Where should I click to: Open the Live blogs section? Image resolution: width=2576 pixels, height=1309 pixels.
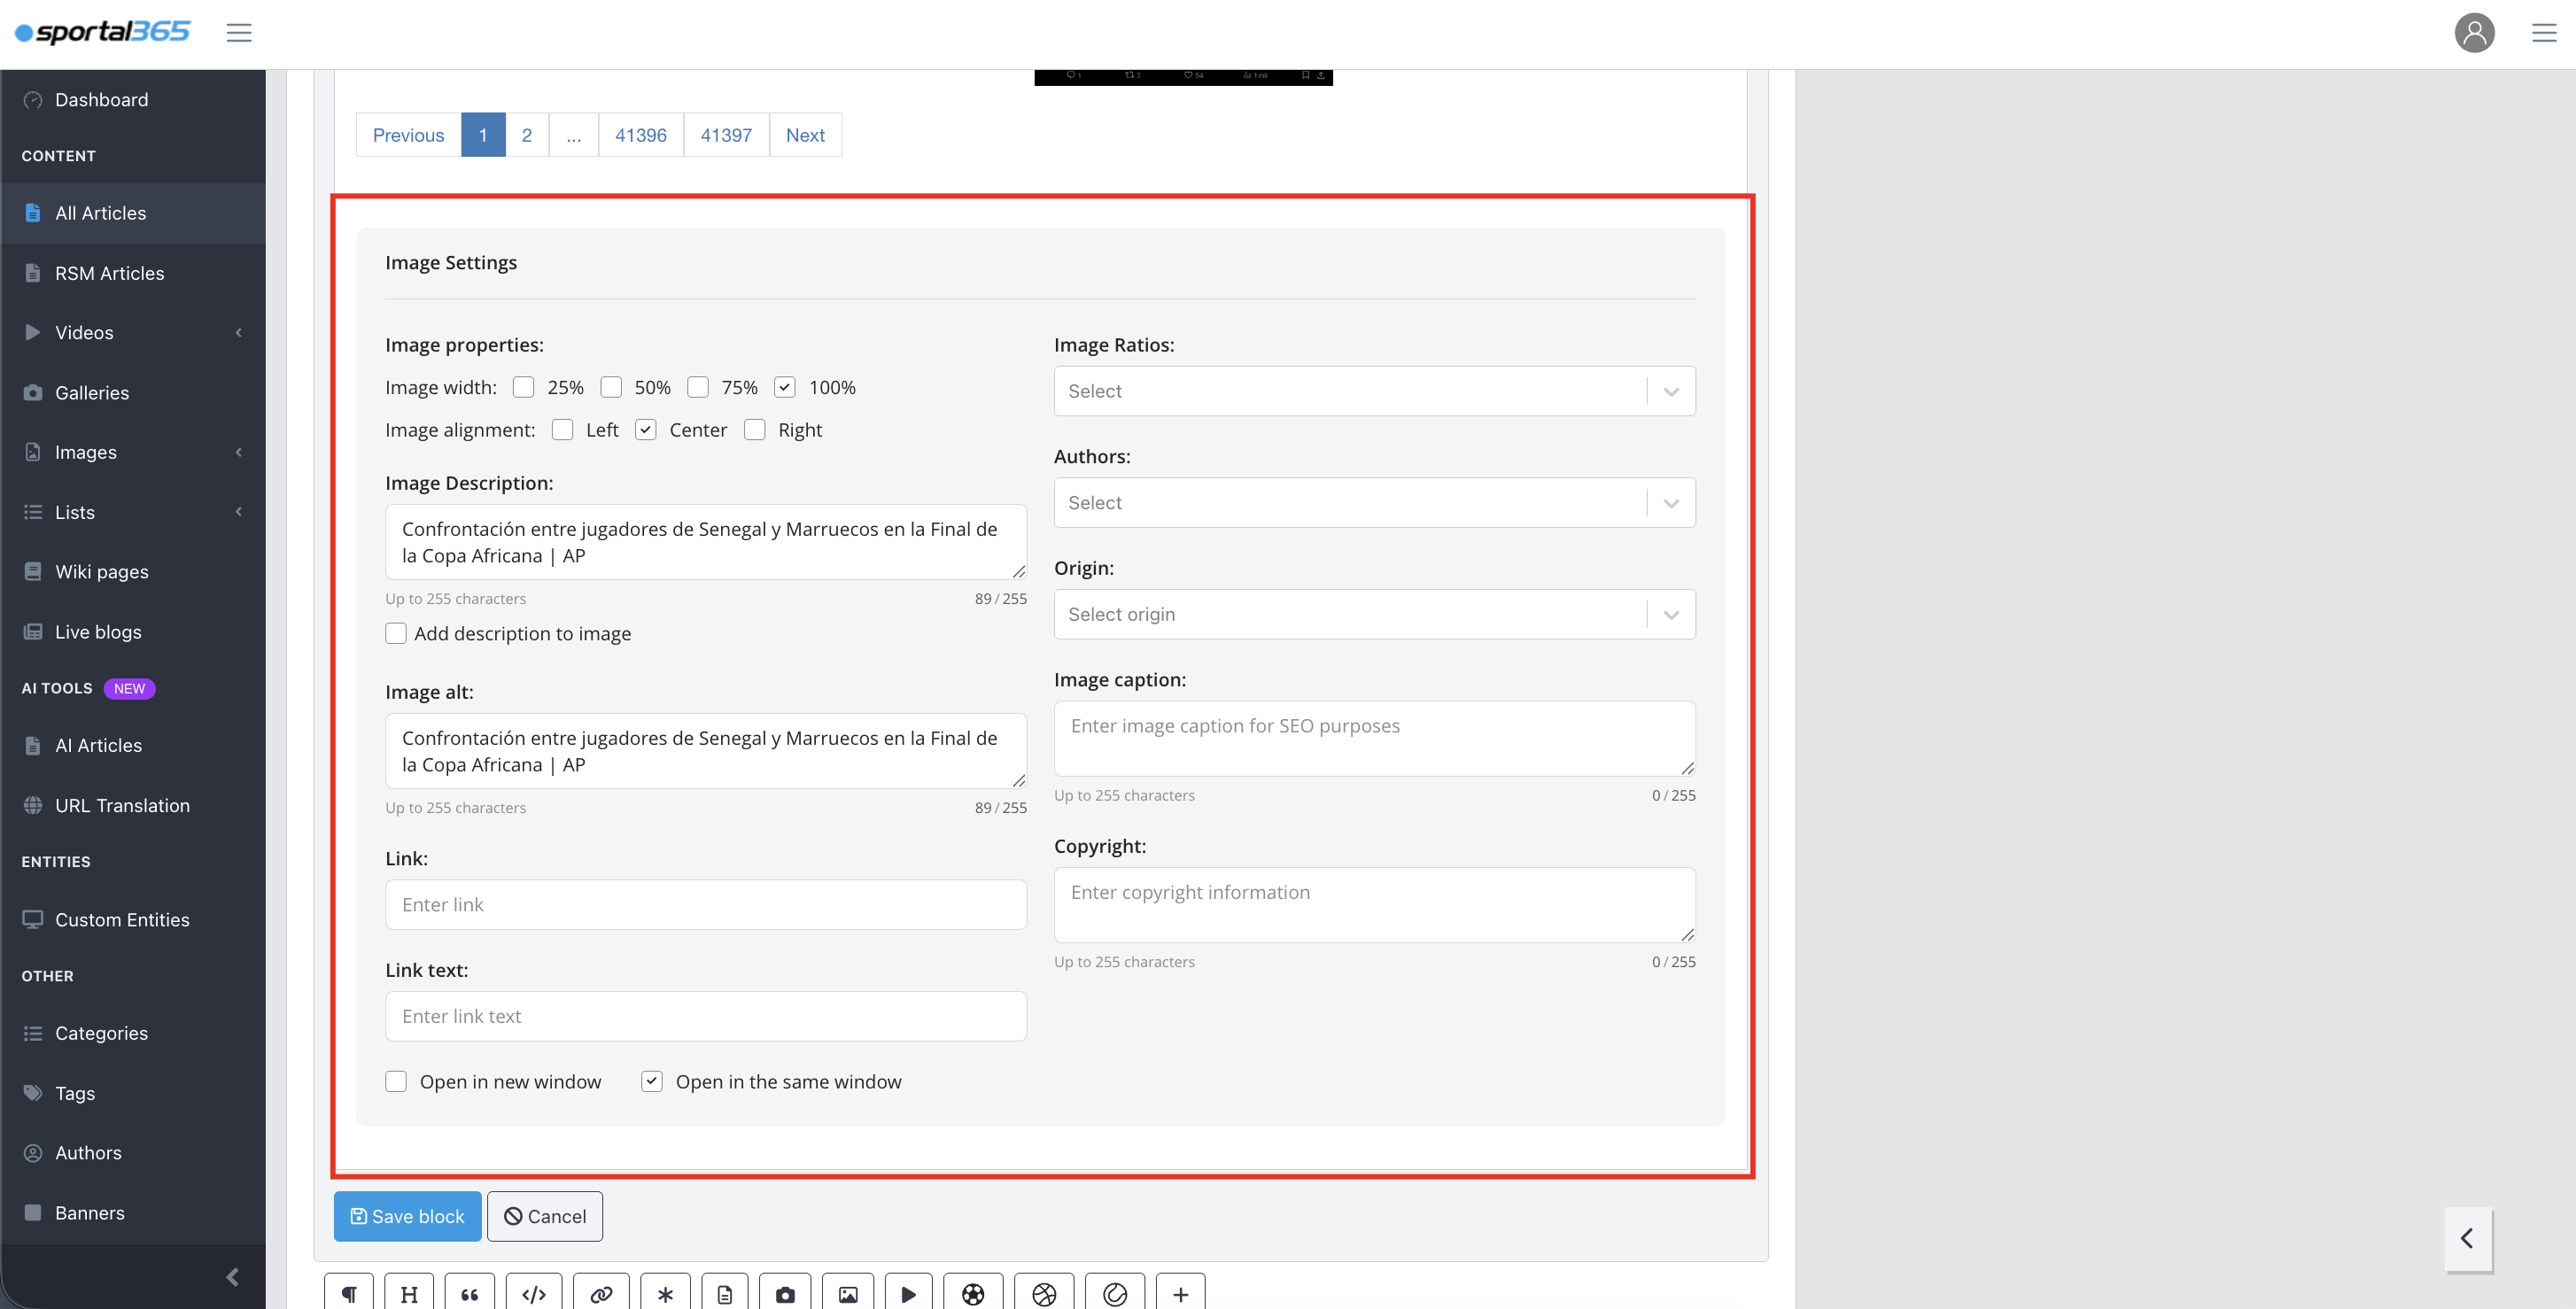point(98,631)
